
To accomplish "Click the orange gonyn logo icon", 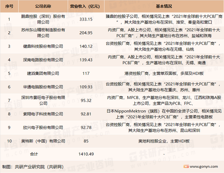I will [186, 166].
